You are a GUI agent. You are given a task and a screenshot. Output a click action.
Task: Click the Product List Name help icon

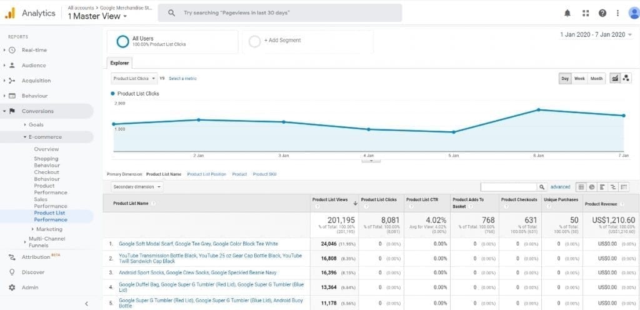(x=154, y=204)
